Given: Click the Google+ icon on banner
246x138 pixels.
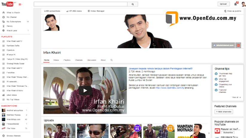Looking at the screenshot, I should (x=238, y=45).
